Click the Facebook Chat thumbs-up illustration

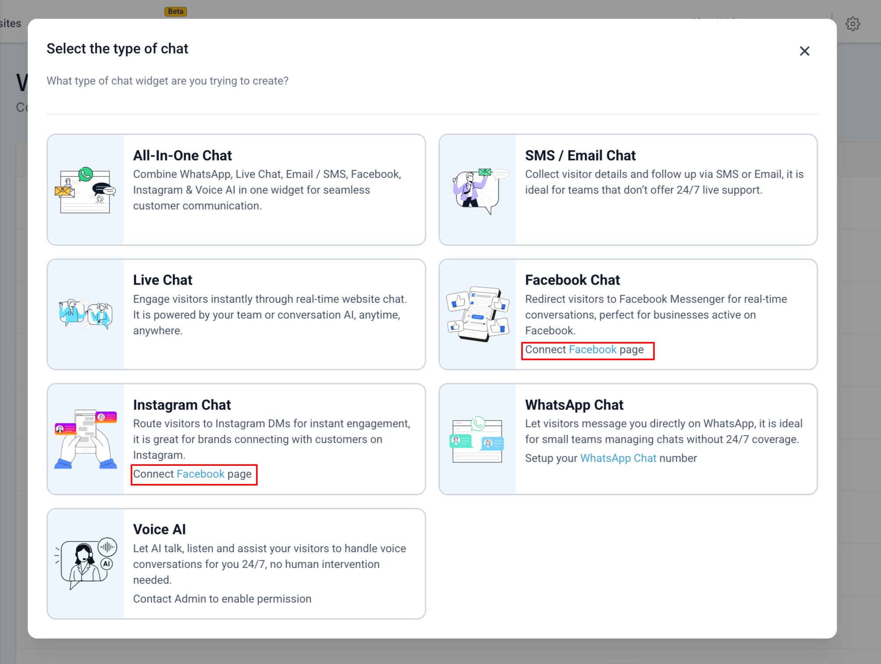pos(477,314)
